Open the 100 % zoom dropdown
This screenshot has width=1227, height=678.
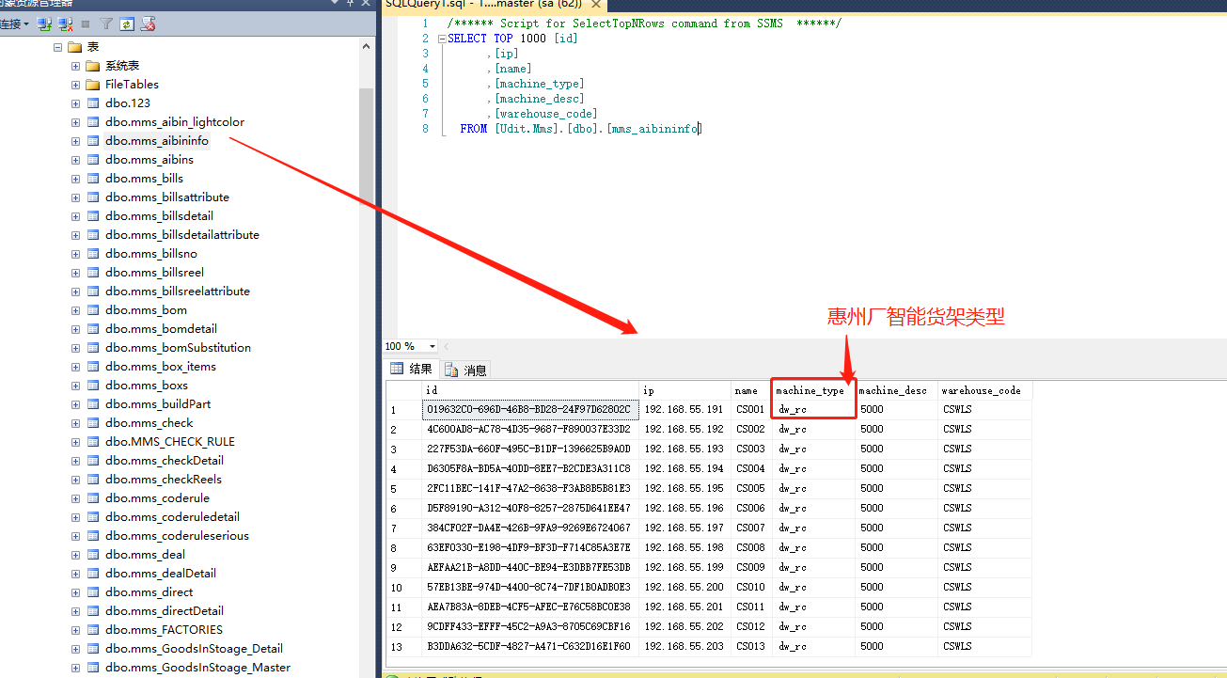point(432,347)
